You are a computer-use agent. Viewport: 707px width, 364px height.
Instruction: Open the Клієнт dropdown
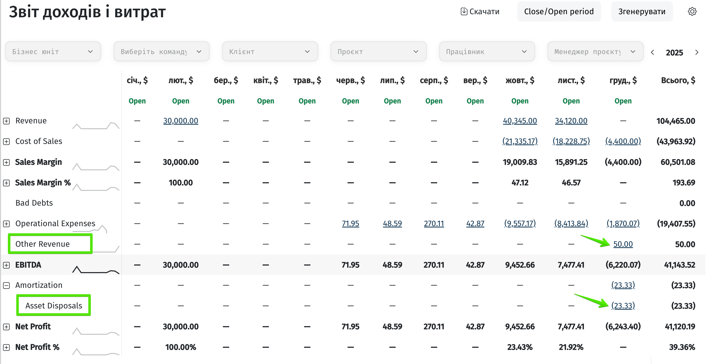point(270,52)
